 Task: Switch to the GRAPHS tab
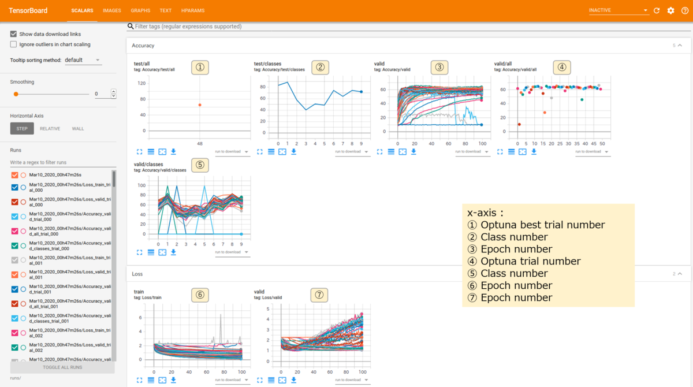[140, 10]
